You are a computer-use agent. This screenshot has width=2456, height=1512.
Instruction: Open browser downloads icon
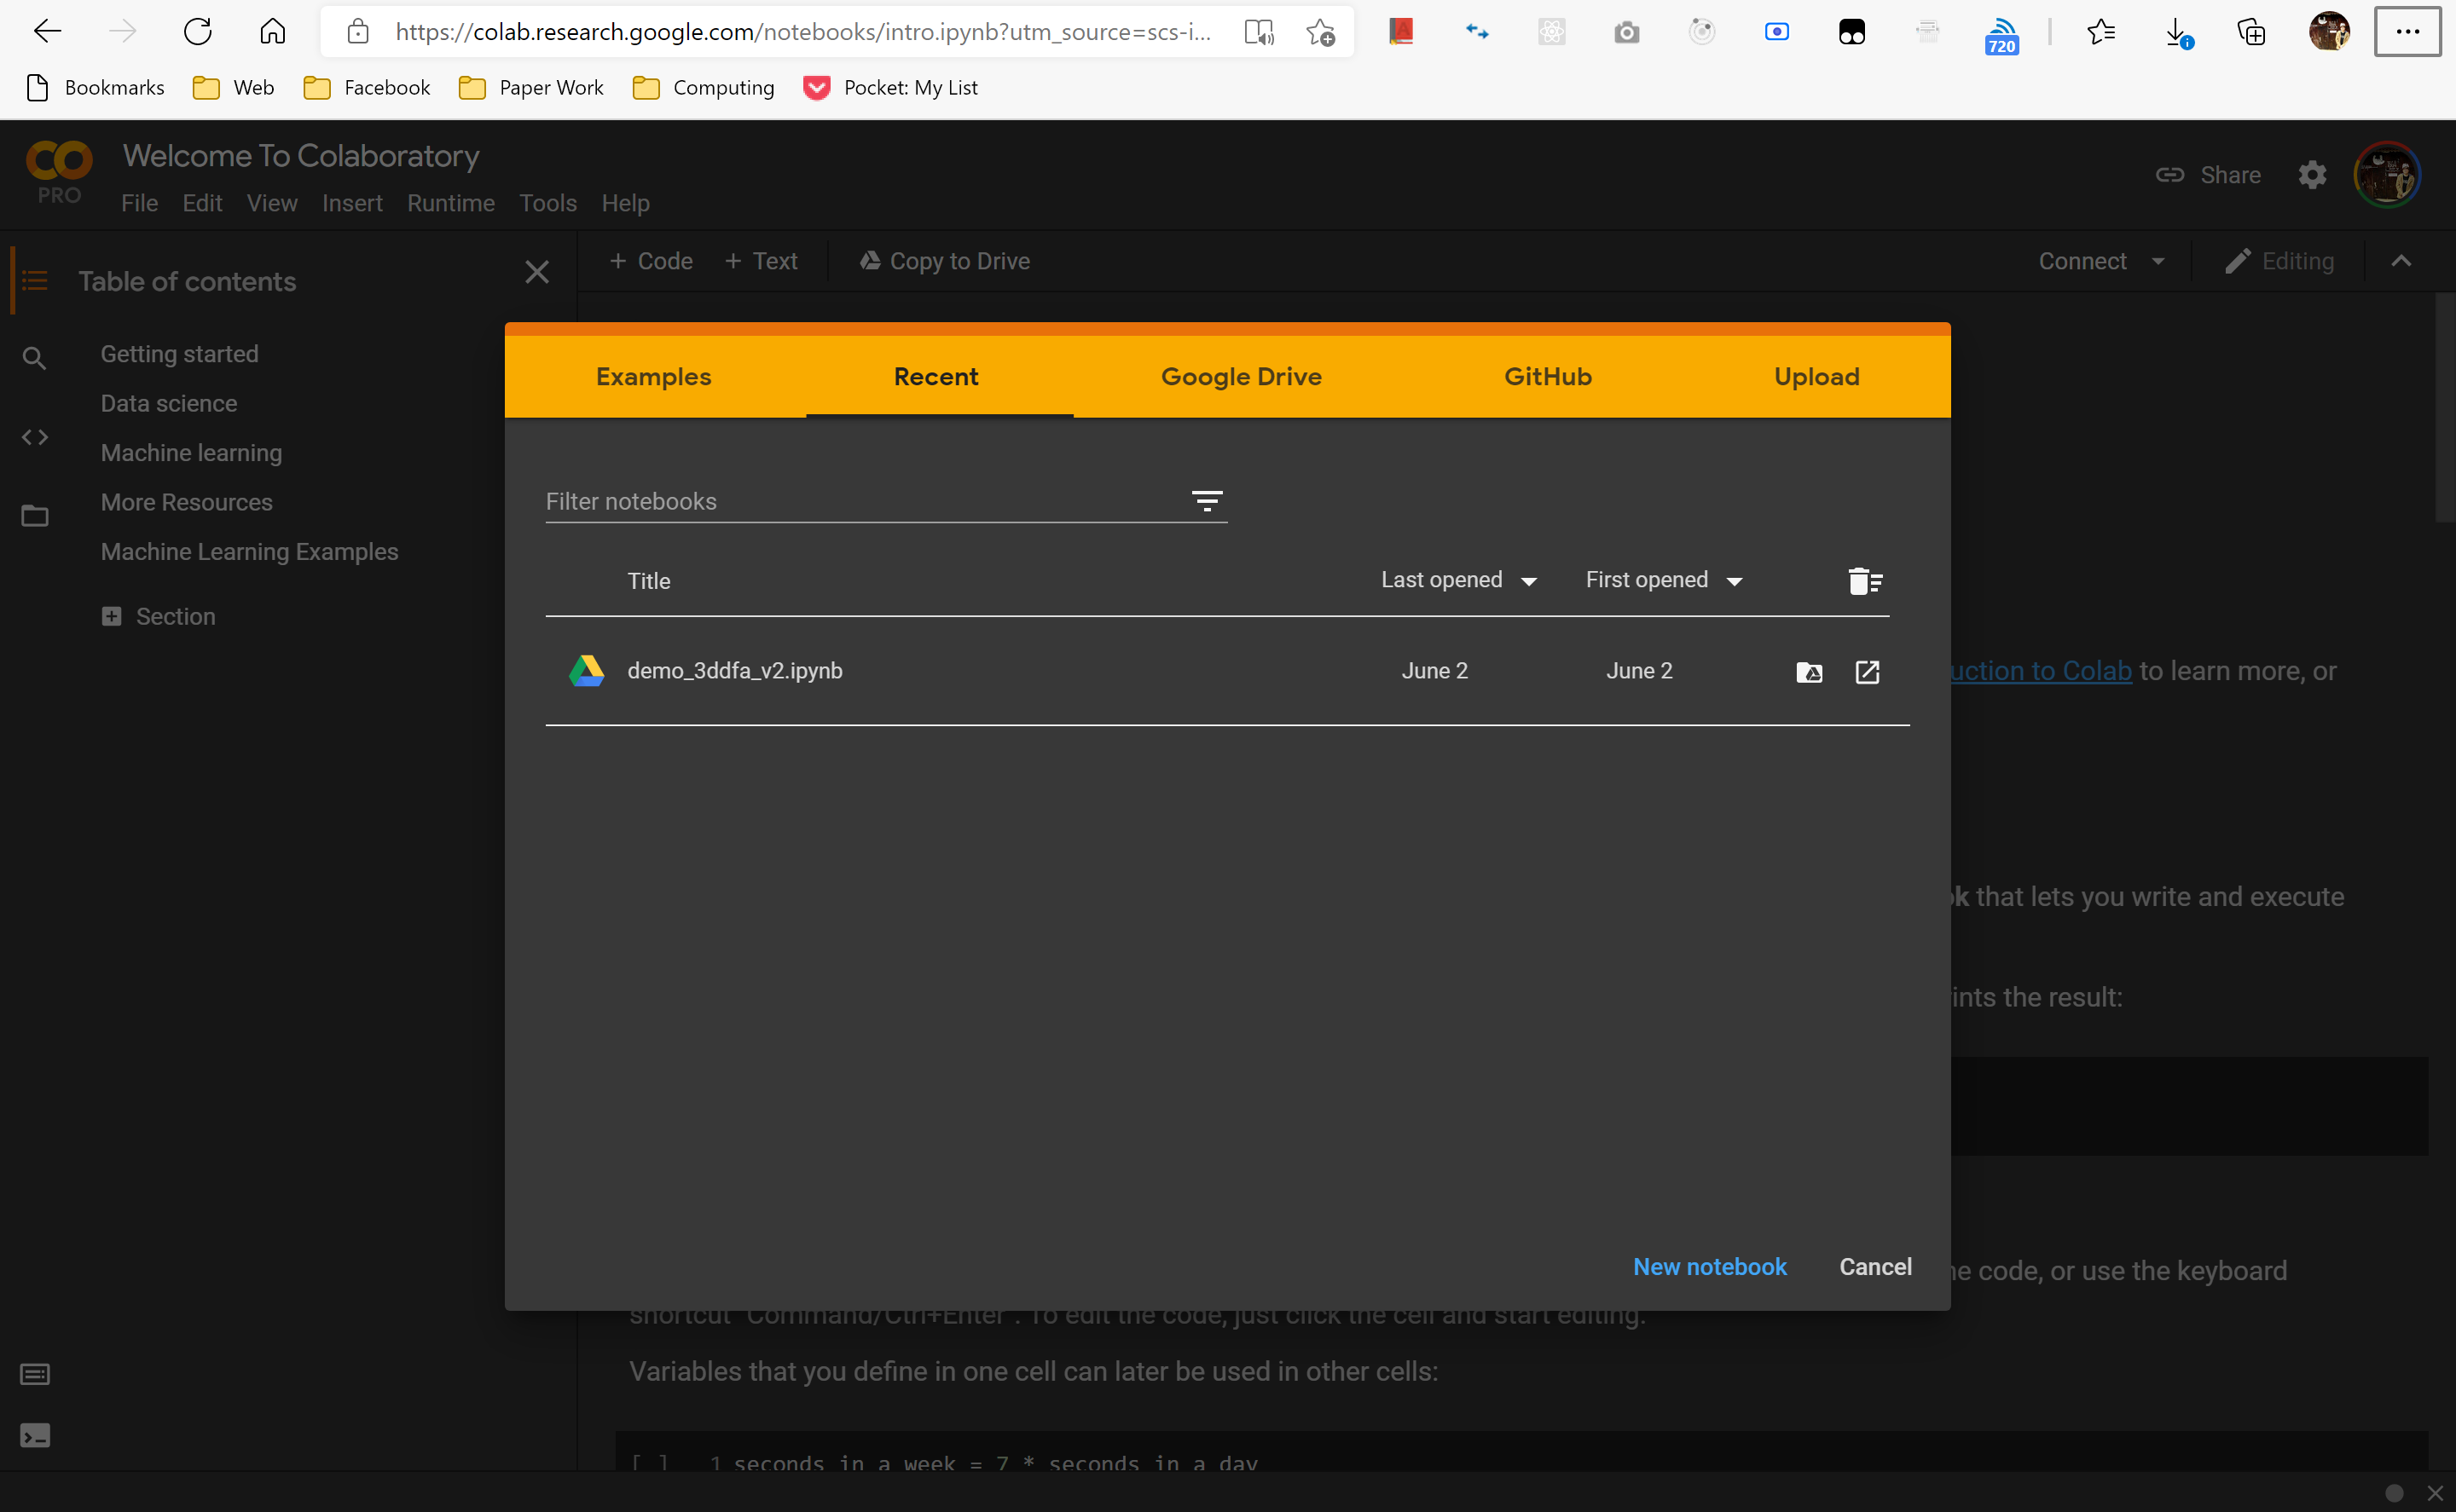pyautogui.click(x=2177, y=33)
